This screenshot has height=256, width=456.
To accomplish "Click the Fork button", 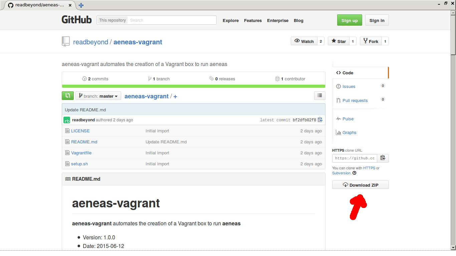I will click(x=371, y=41).
